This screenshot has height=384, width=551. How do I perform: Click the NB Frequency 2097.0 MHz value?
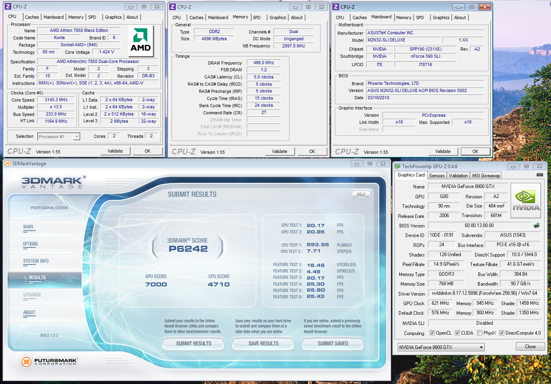click(x=293, y=46)
